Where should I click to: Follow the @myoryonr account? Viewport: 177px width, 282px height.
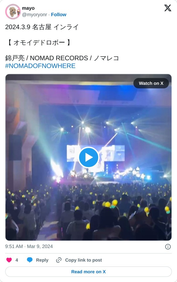[59, 15]
